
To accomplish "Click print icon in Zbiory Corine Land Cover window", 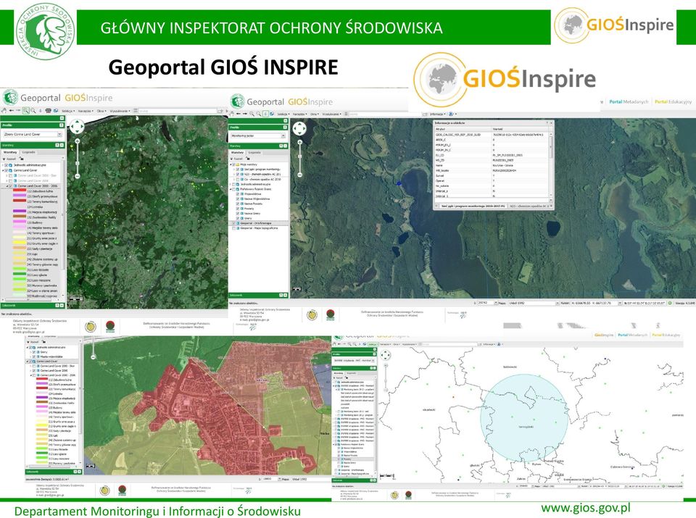I will pos(48,110).
